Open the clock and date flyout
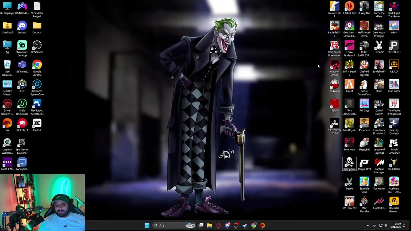411x231 pixels. pyautogui.click(x=396, y=225)
